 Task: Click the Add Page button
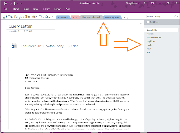[x=153, y=22]
